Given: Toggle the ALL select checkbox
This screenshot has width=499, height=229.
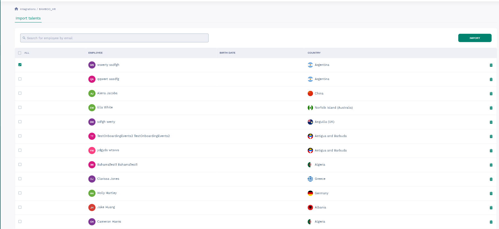Looking at the screenshot, I should (20, 53).
